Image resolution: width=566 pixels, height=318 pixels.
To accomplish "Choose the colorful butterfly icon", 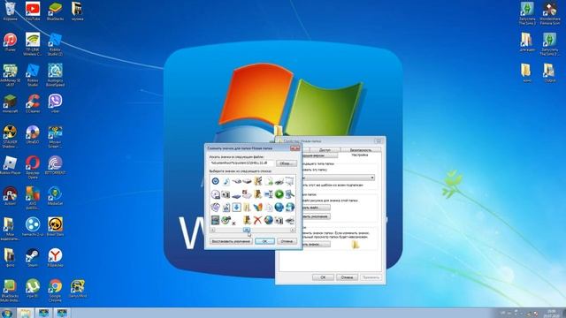I will coord(257,207).
